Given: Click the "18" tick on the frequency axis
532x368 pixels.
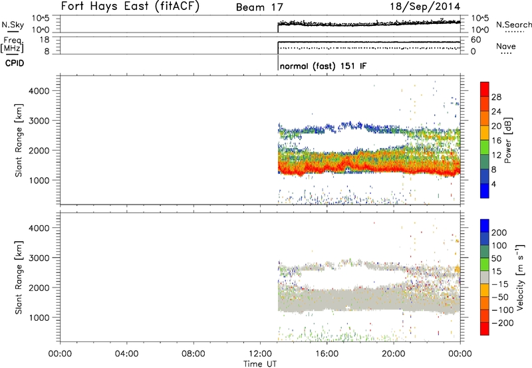Looking at the screenshot, I should tap(44, 40).
